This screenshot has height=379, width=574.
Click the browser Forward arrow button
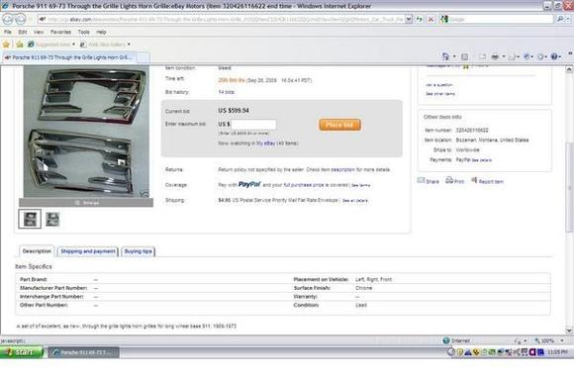20,19
